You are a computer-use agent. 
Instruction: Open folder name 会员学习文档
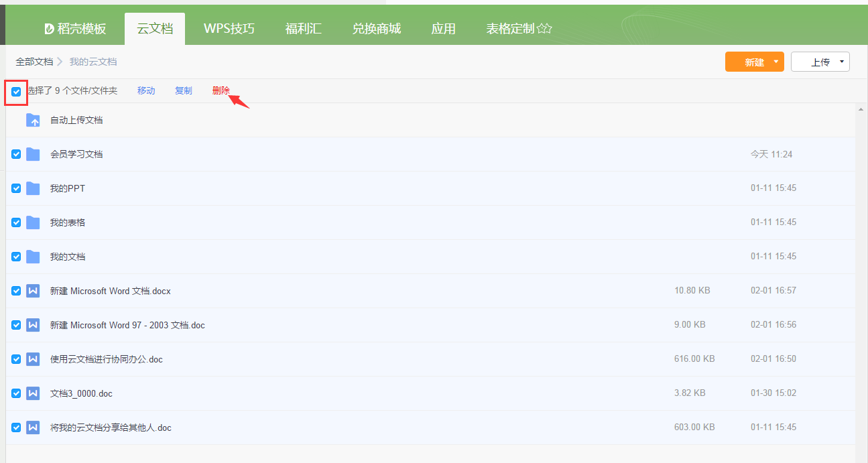pos(76,154)
